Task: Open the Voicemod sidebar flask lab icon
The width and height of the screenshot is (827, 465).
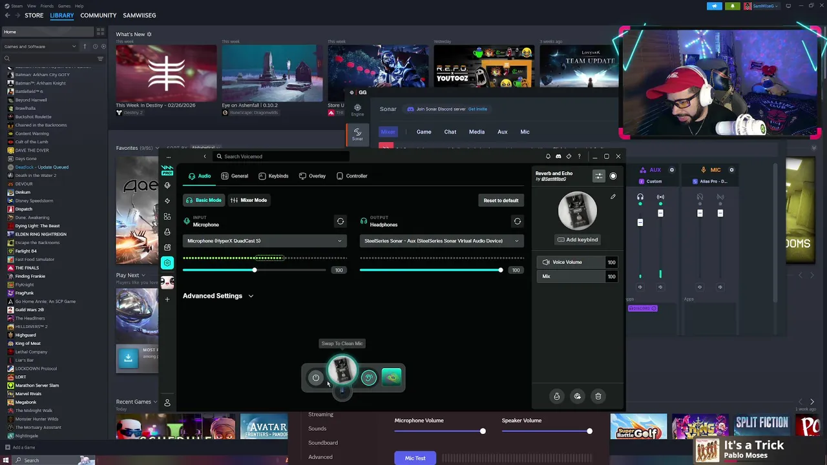Action: pyautogui.click(x=167, y=232)
